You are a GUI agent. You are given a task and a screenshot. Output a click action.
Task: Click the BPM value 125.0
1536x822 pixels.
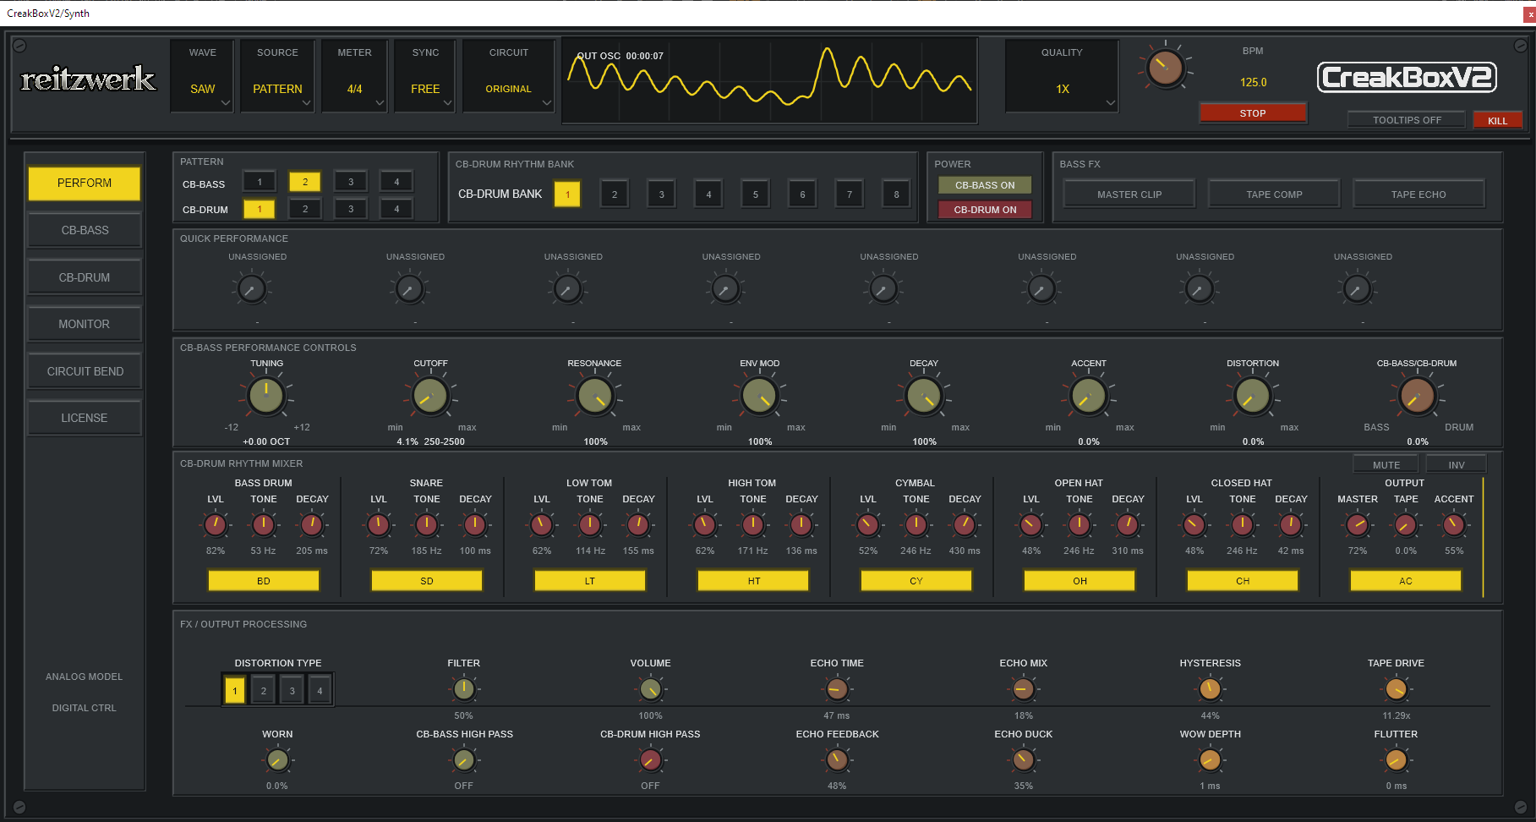1253,82
